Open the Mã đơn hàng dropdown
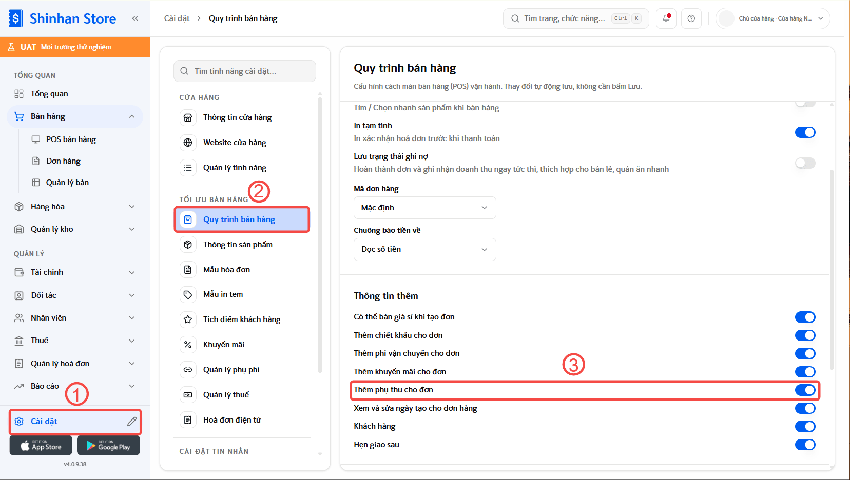Image resolution: width=850 pixels, height=480 pixels. click(x=424, y=208)
